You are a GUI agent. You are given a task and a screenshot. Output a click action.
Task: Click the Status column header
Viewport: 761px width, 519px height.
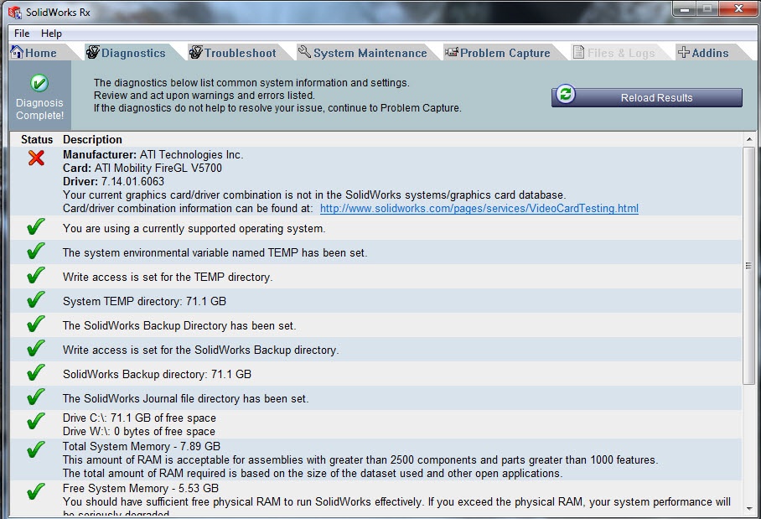tap(37, 139)
